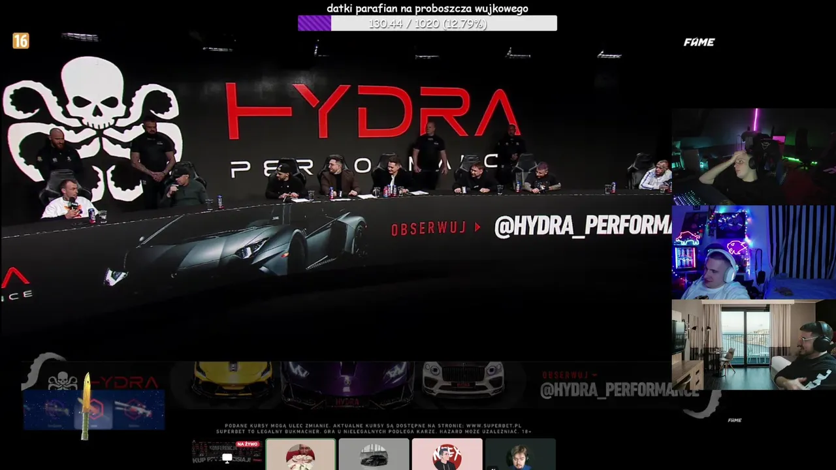Click the weapon skins widget panel

(x=94, y=409)
